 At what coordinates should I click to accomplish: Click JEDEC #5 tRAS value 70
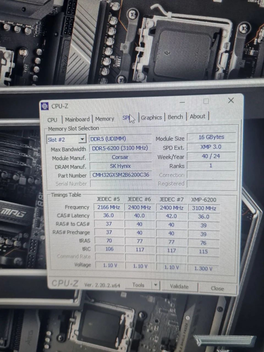click(x=109, y=241)
